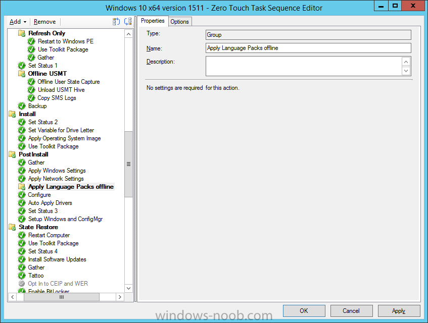Click the Refresh Only group folder icon
Viewport: 428px width, 323px height.
click(x=22, y=33)
